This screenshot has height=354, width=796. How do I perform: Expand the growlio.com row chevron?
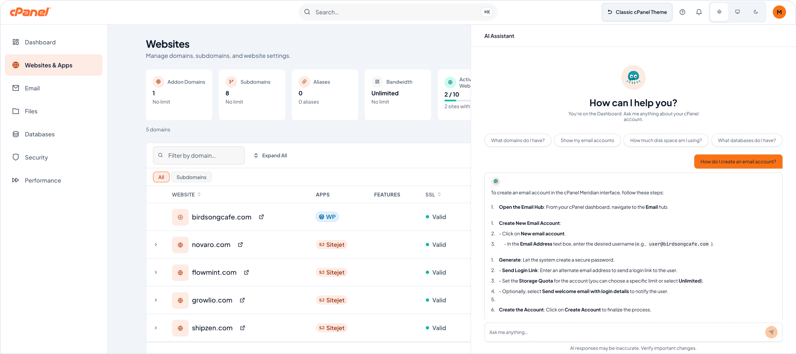click(156, 300)
